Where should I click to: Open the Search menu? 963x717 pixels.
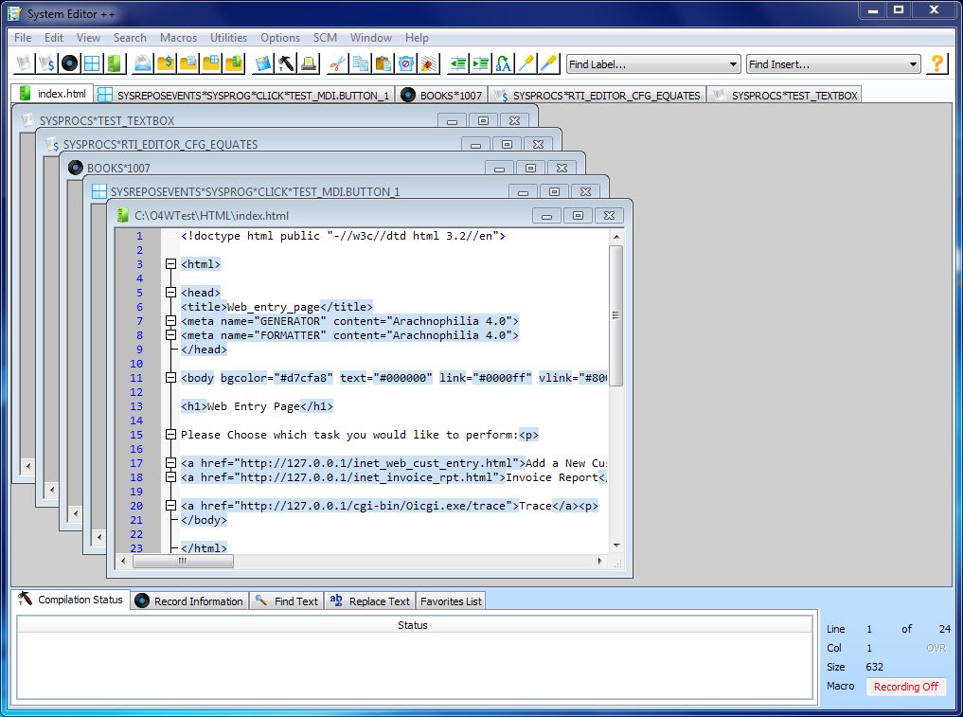pyautogui.click(x=130, y=38)
